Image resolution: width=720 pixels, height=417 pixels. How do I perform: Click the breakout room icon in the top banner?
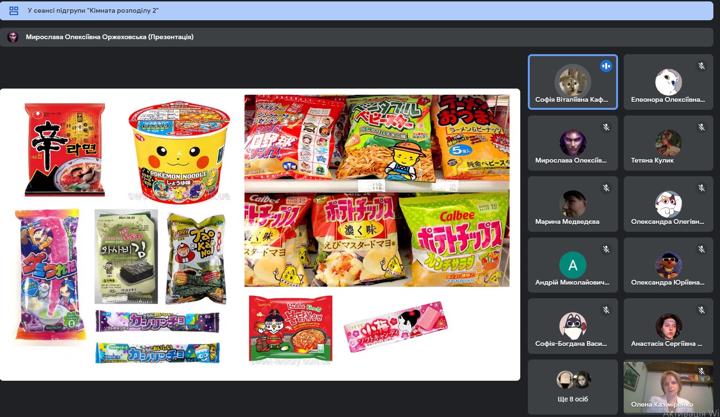[x=14, y=10]
